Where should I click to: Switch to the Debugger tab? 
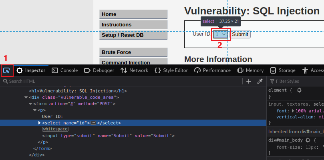click(99, 71)
